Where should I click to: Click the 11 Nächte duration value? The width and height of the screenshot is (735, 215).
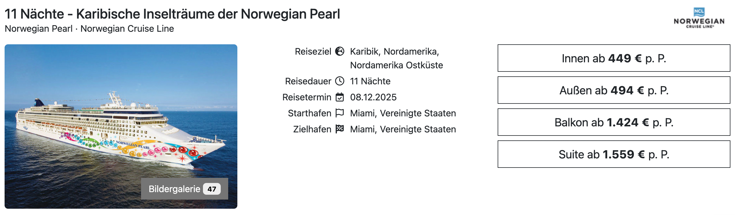coord(370,81)
